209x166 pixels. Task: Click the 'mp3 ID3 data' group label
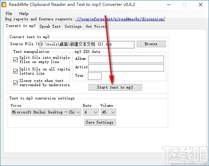(x=88, y=51)
